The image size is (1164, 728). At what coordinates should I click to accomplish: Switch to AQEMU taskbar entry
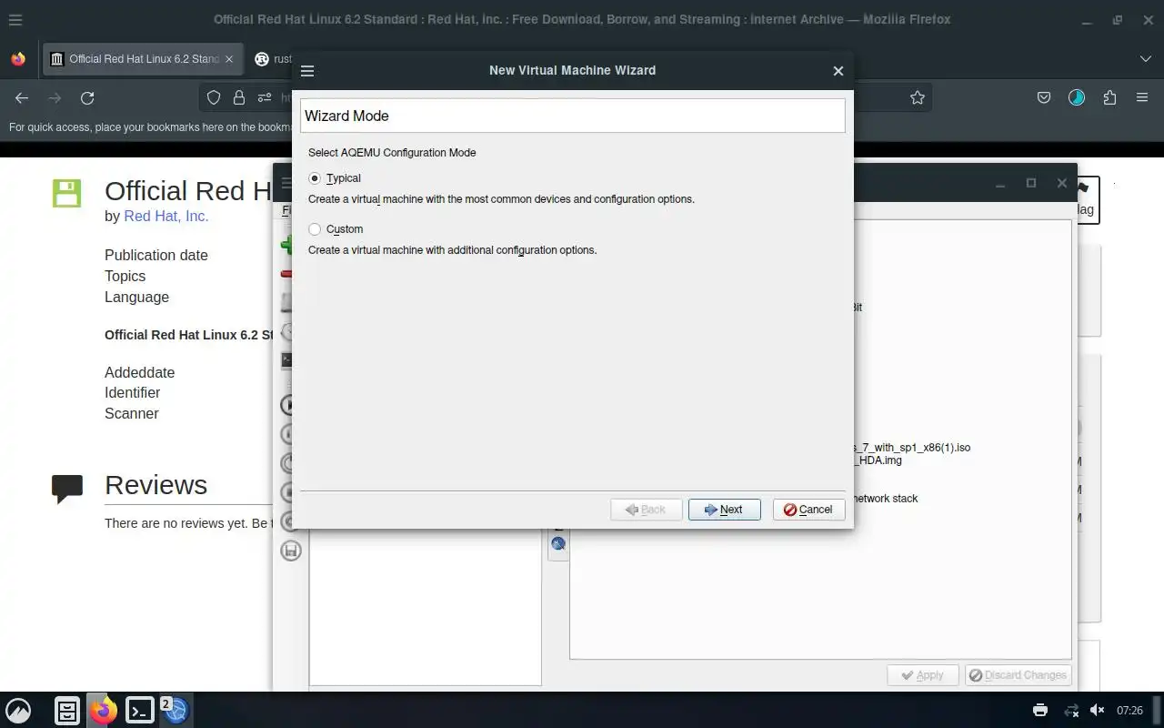click(x=175, y=710)
